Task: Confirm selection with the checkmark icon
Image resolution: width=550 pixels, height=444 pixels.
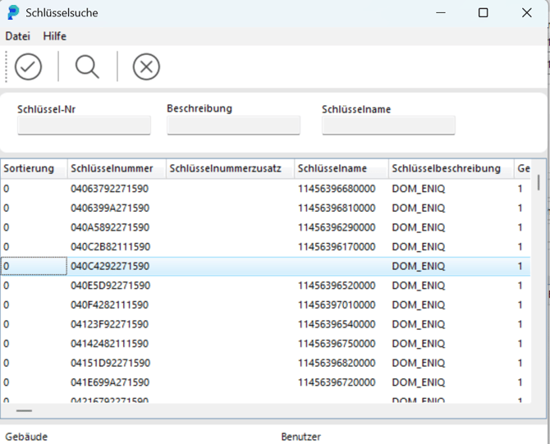Action: pyautogui.click(x=28, y=66)
